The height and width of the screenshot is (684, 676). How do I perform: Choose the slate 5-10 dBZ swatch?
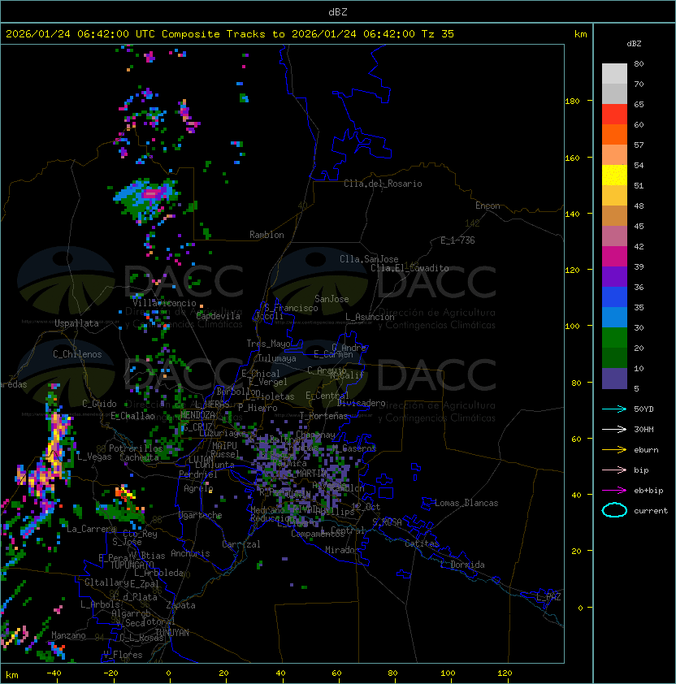(x=614, y=379)
